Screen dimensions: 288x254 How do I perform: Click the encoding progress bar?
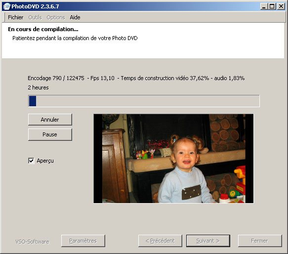point(144,101)
